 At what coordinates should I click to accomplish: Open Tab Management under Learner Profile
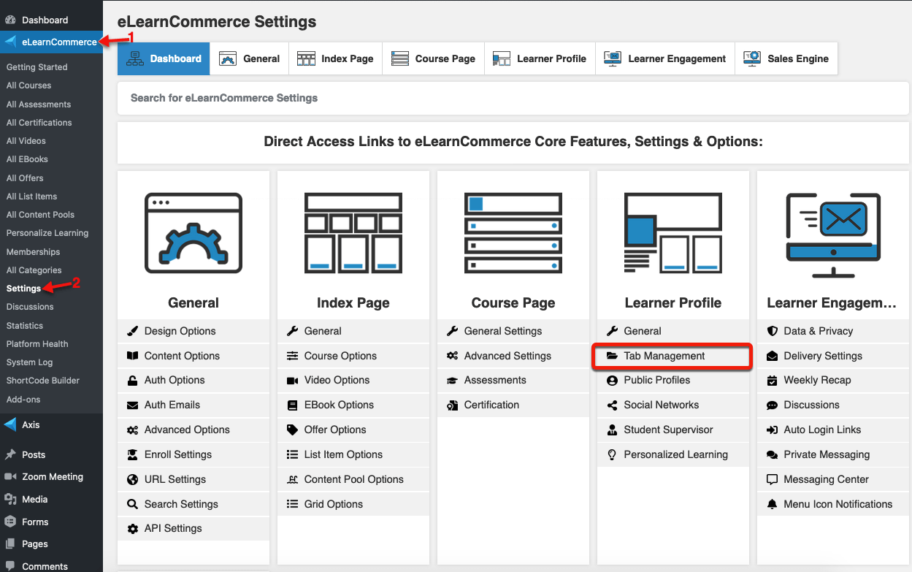673,356
